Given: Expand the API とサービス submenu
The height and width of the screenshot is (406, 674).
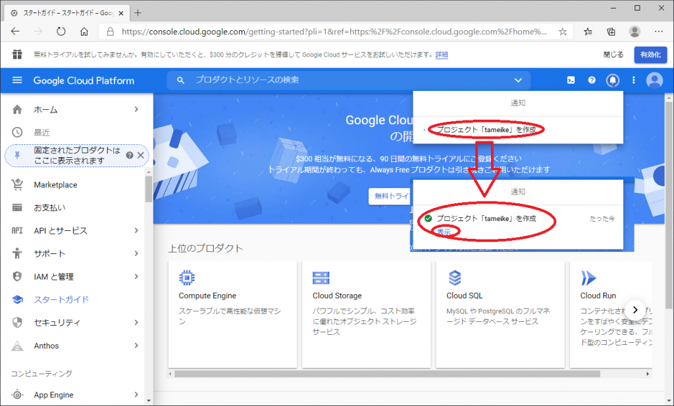Looking at the screenshot, I should pos(136,230).
